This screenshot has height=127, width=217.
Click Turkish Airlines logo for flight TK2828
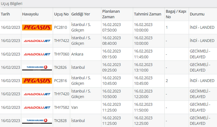point(36,120)
